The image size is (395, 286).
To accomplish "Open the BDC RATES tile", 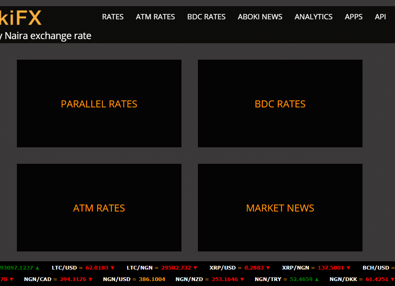I will 280,104.
